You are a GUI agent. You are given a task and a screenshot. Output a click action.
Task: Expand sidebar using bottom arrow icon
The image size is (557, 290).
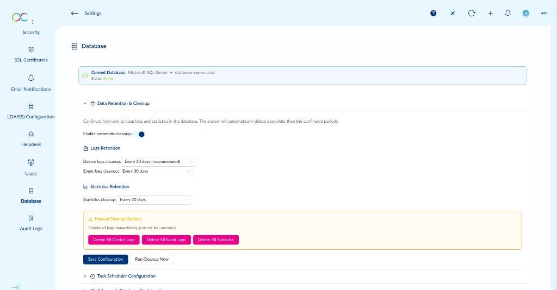click(16, 287)
